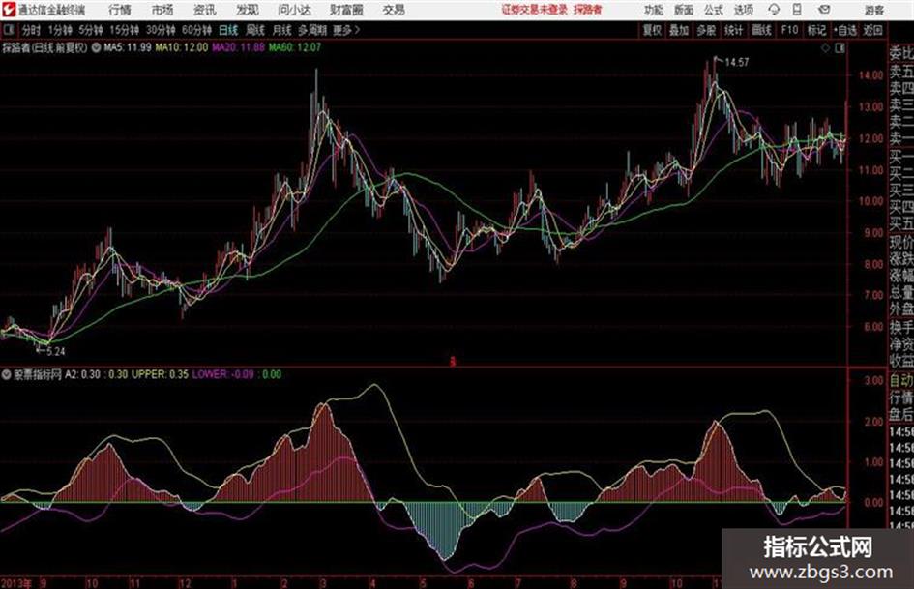Screen dimensions: 914x589
Task: Click the 自动 label in right sidebar
Action: (900, 380)
